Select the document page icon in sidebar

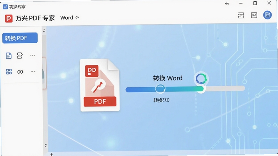click(x=9, y=55)
